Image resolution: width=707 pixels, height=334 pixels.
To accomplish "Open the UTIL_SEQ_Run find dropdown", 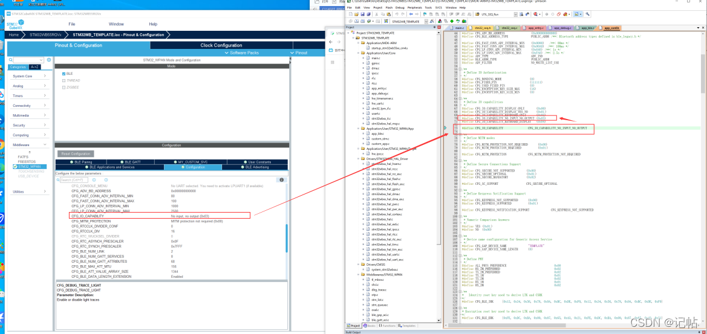I will click(516, 14).
